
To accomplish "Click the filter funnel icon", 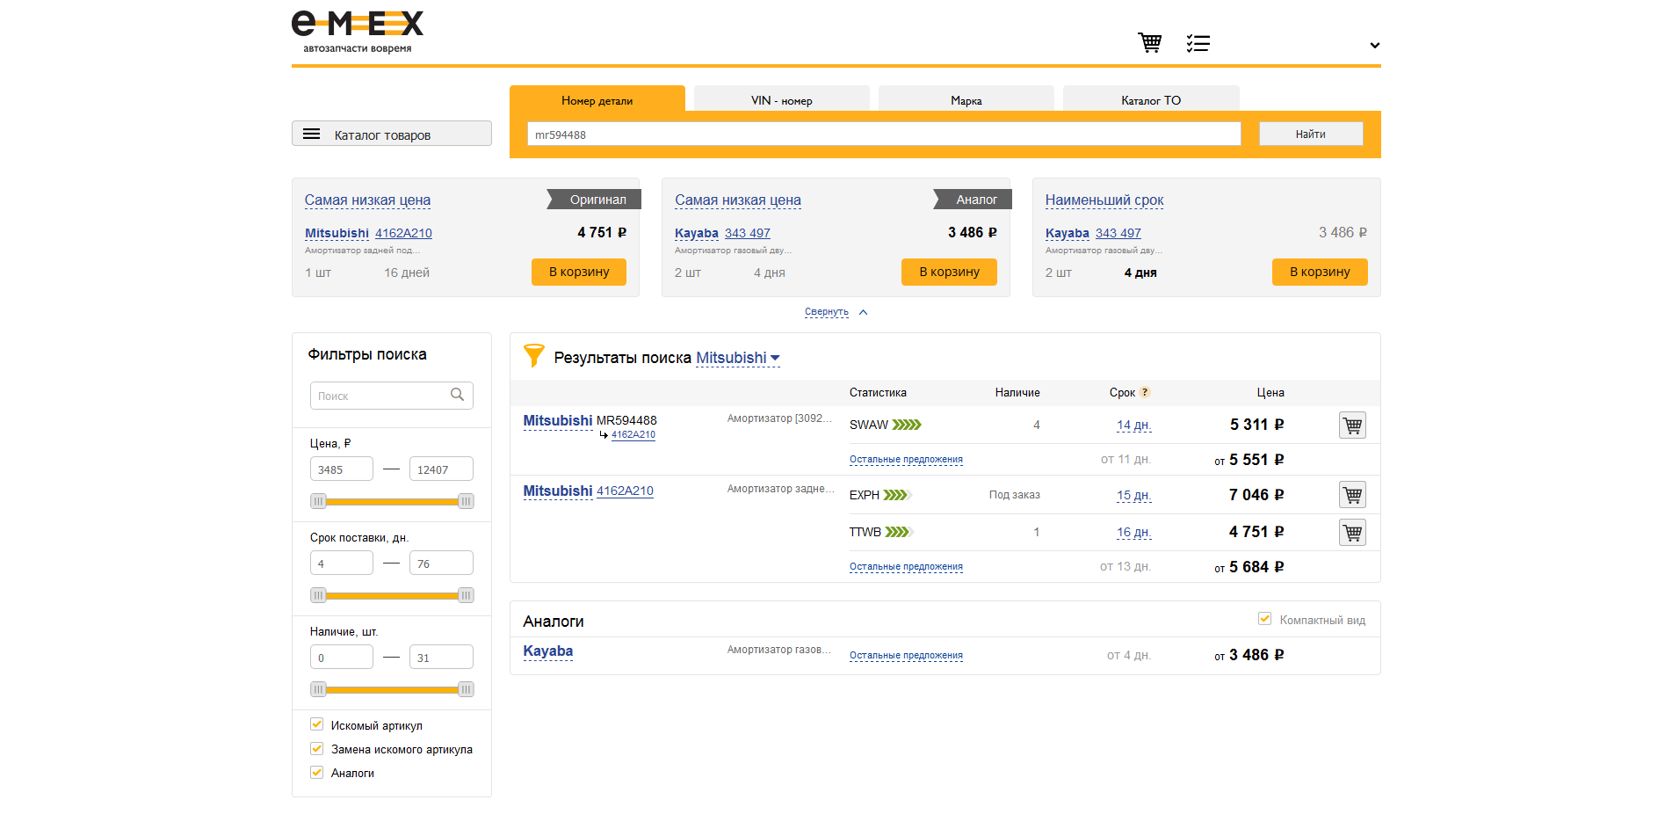I will tap(533, 355).
